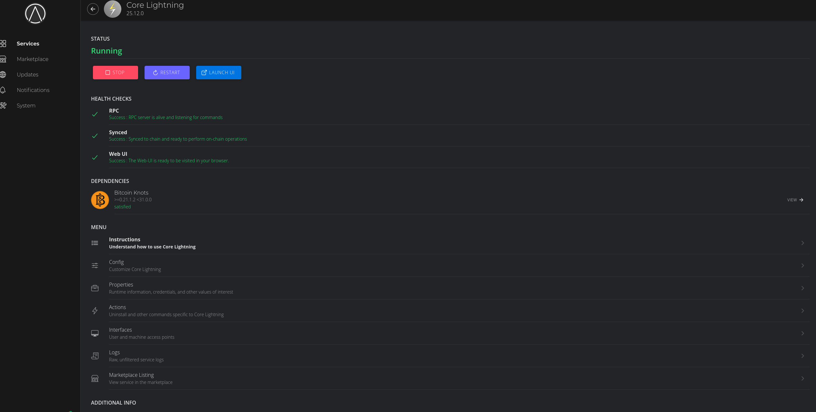View the Bitcoin Knots dependency
Screen dimensions: 816x412
click(795, 200)
